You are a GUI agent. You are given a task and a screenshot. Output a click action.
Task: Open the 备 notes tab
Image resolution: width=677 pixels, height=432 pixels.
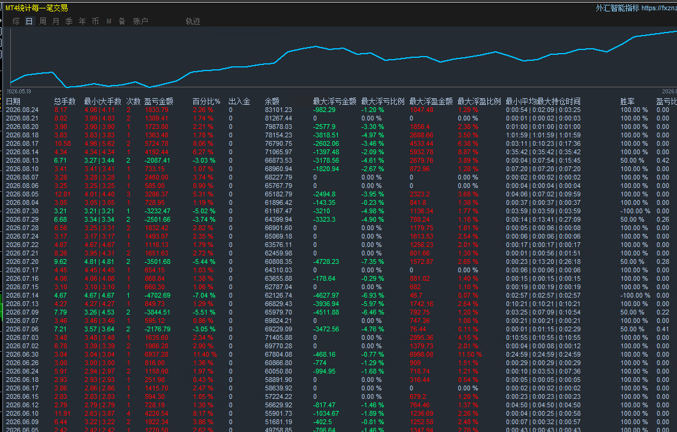point(122,21)
